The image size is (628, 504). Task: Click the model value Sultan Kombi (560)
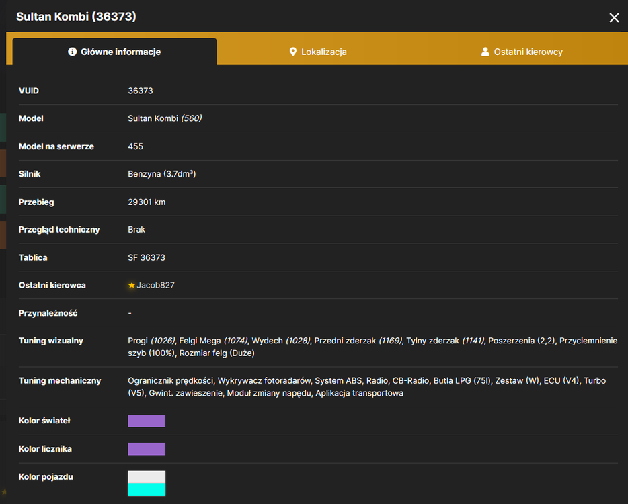point(165,118)
